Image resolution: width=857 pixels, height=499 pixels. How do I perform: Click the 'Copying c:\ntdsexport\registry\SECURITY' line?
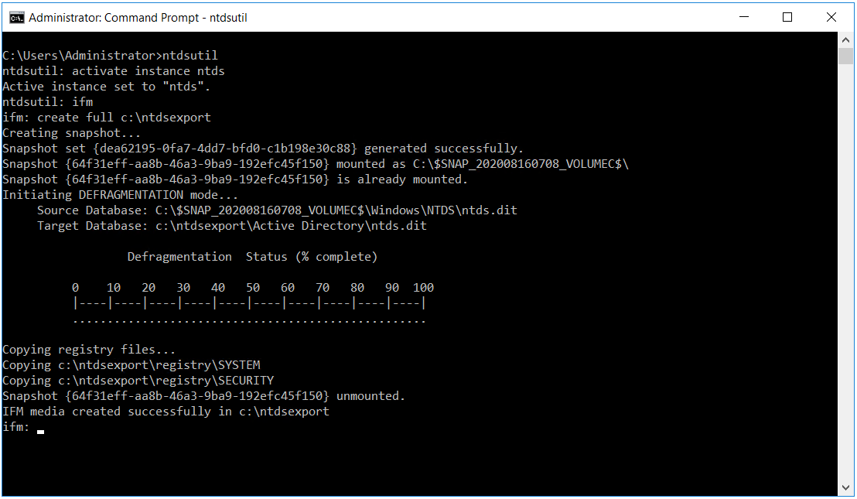[138, 381]
